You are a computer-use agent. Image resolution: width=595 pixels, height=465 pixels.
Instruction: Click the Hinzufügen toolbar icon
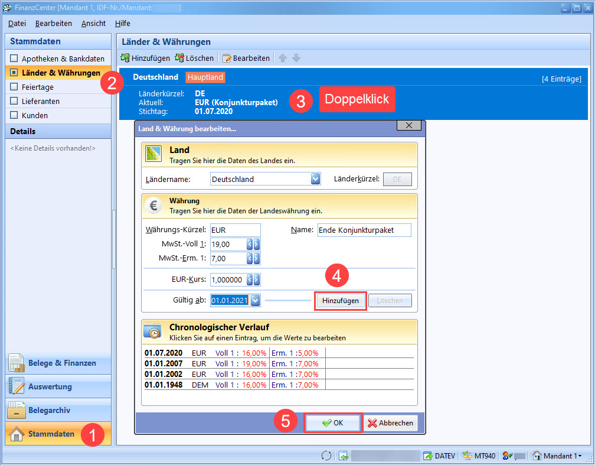coord(125,58)
